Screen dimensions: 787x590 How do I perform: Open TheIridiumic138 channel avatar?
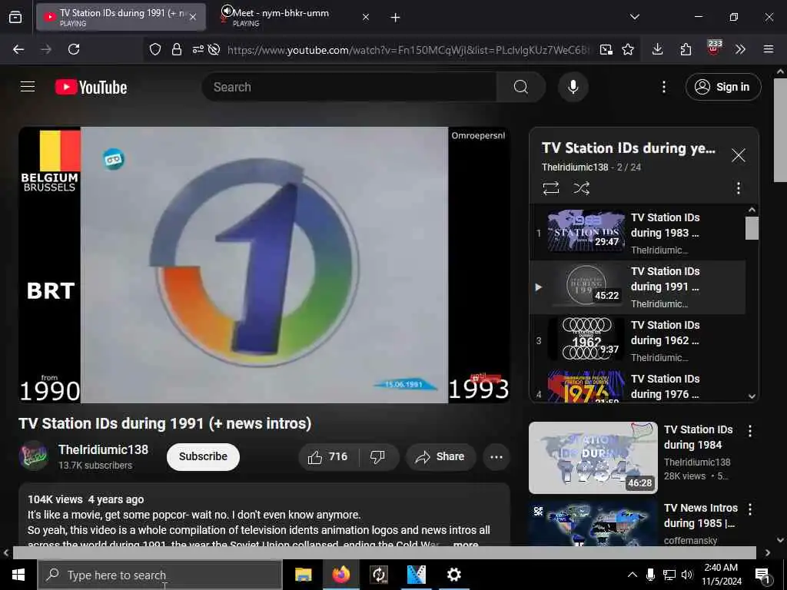point(33,456)
